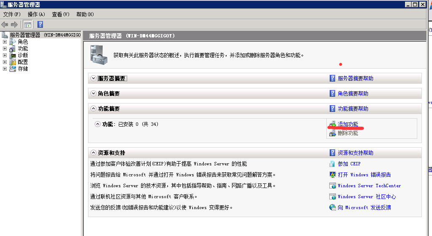Open the 功能摘要帮助 link
Image resolution: width=432 pixels, height=236 pixels.
pos(353,109)
